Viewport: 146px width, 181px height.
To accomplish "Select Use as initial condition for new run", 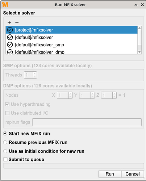I will pyautogui.click(x=5, y=151).
